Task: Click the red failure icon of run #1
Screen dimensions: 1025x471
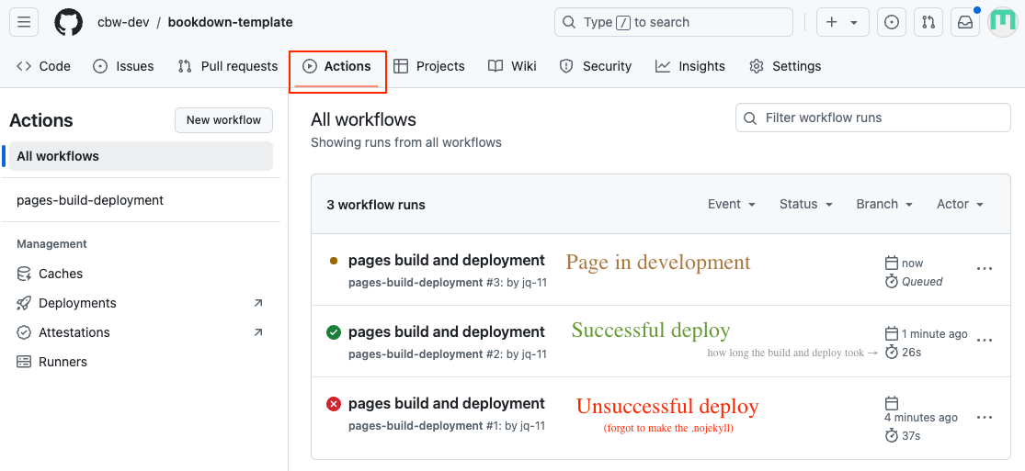Action: point(334,404)
